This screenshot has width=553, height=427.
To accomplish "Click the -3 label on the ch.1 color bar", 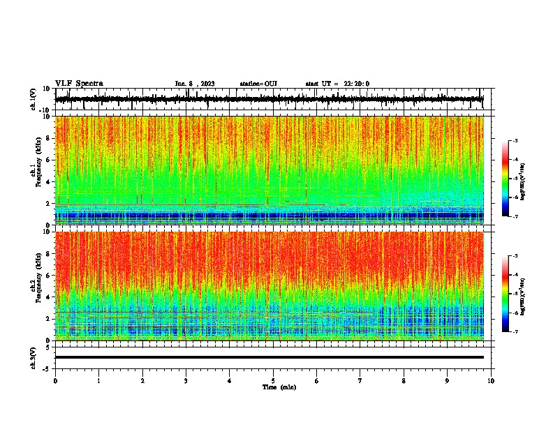I will [x=515, y=140].
